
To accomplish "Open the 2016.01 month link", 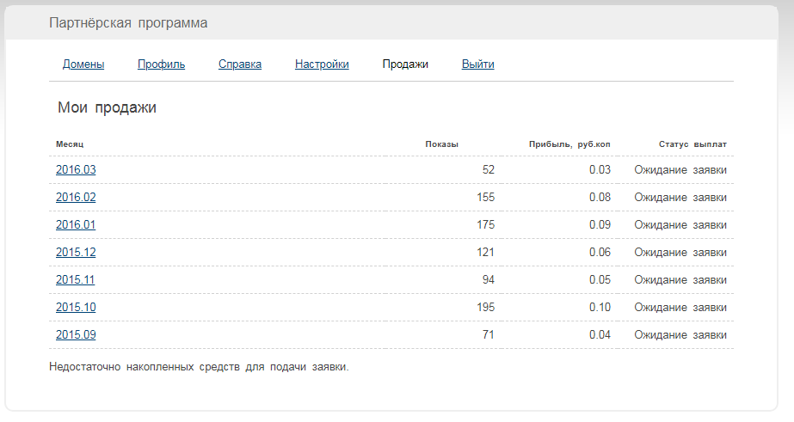I will [x=76, y=224].
